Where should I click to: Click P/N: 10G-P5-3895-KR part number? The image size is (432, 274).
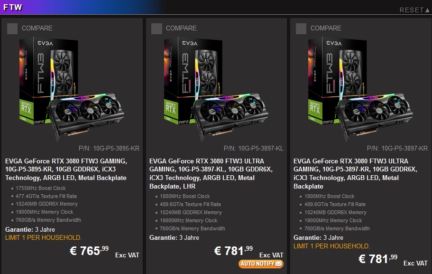(x=109, y=149)
